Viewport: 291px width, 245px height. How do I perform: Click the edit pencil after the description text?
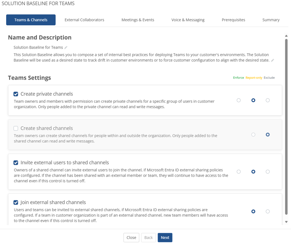(272, 60)
